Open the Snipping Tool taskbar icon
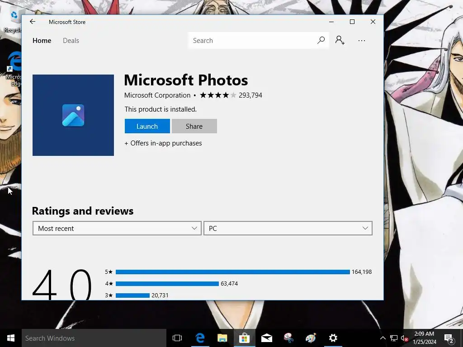The height and width of the screenshot is (347, 463). point(288,338)
